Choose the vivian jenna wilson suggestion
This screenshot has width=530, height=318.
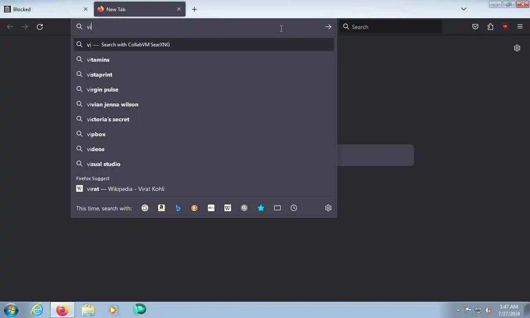[x=204, y=104]
